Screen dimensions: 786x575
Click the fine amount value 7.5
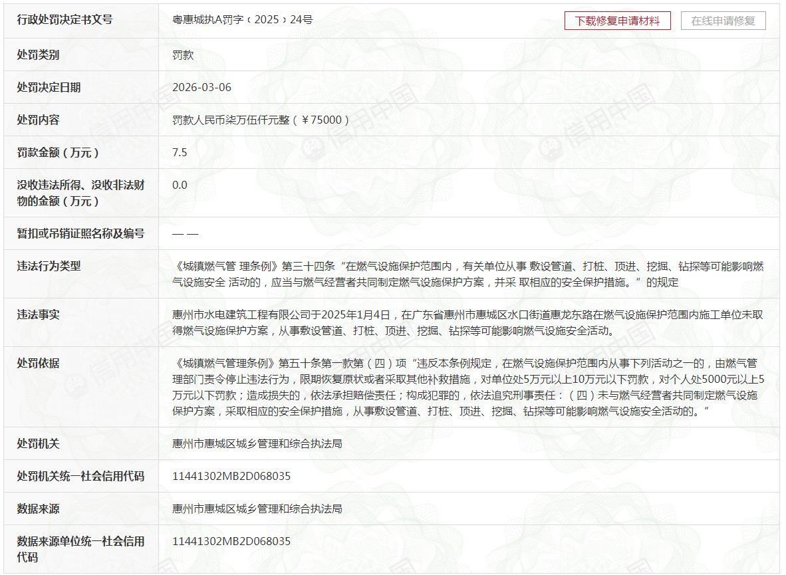180,152
